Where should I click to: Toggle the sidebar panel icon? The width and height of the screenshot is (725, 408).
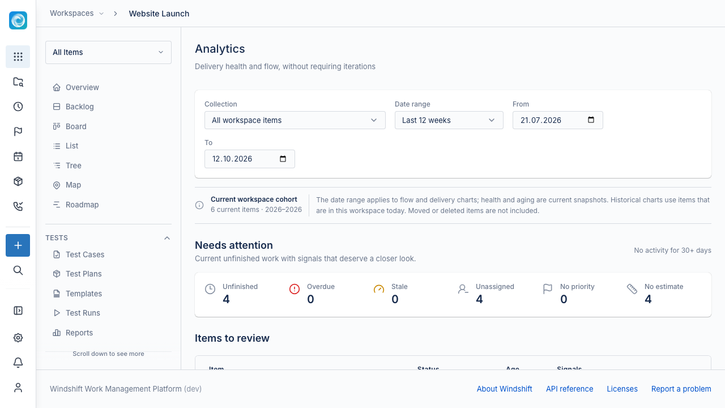pyautogui.click(x=18, y=311)
